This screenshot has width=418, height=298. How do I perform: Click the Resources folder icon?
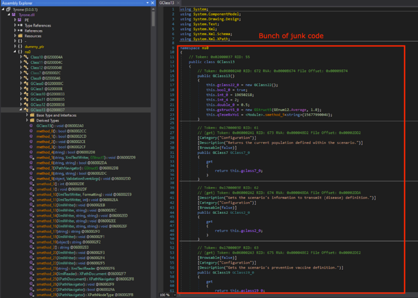(20, 36)
